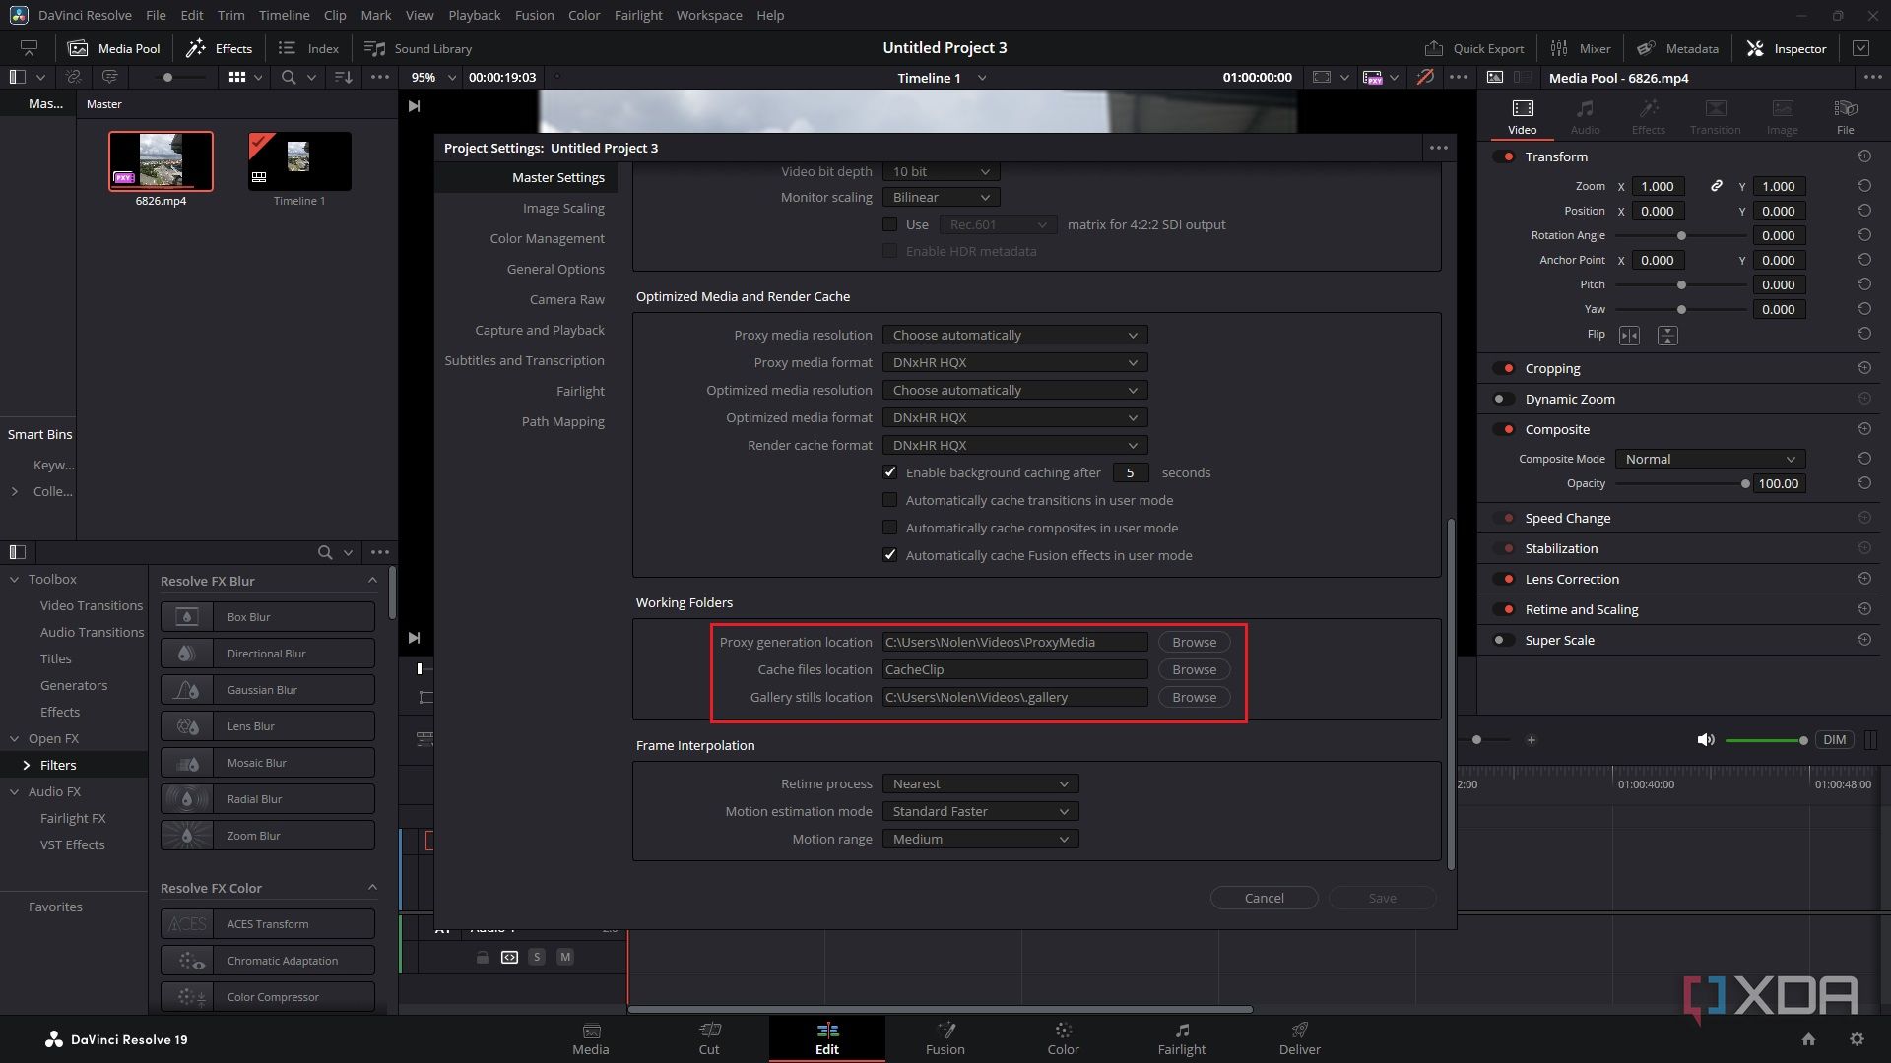Switch to the Fusion page
The height and width of the screenshot is (1063, 1891).
(x=945, y=1038)
